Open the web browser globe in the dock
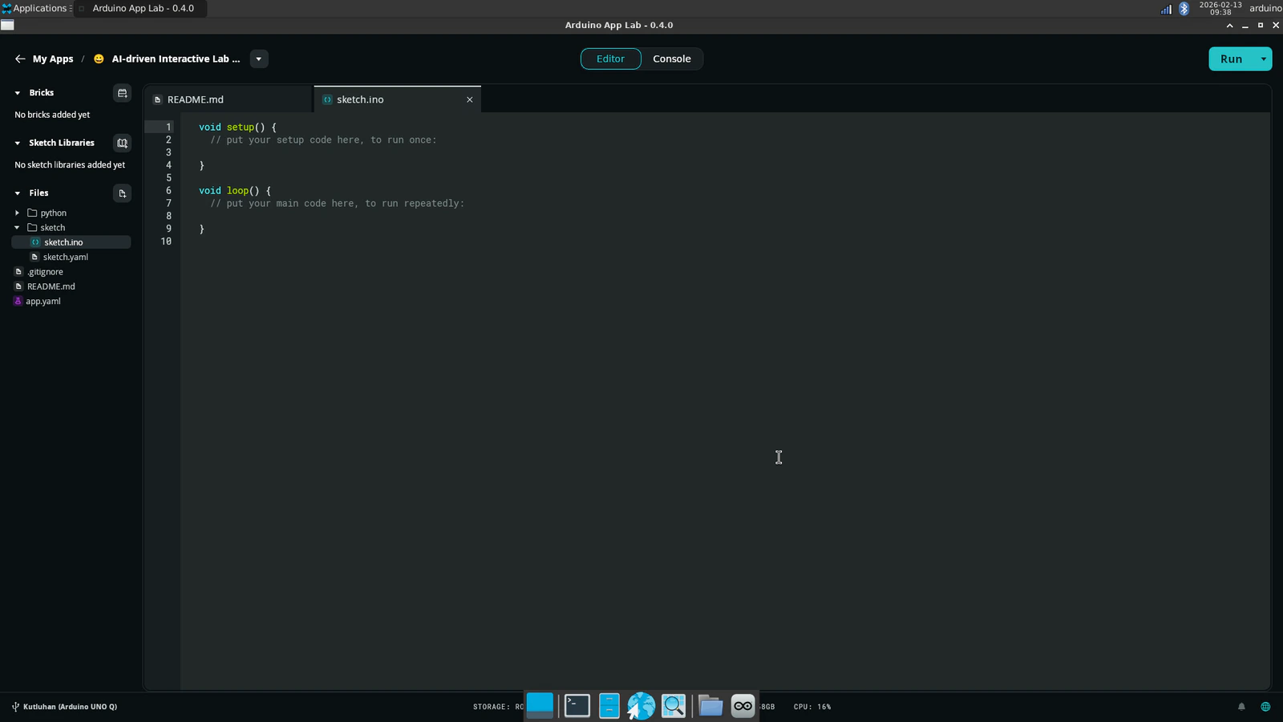 click(x=641, y=706)
